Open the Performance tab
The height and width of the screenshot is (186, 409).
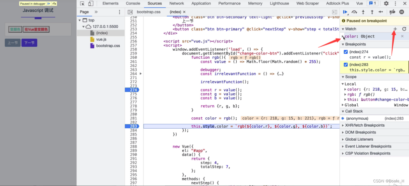tap(230, 4)
